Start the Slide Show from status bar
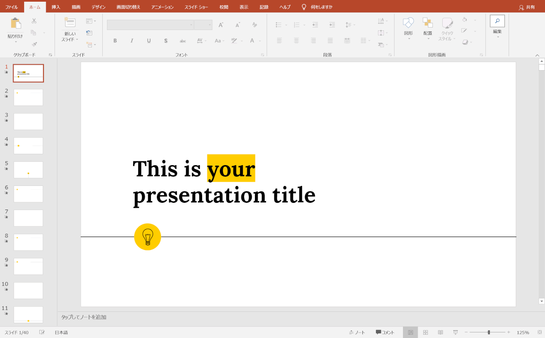 click(455, 333)
